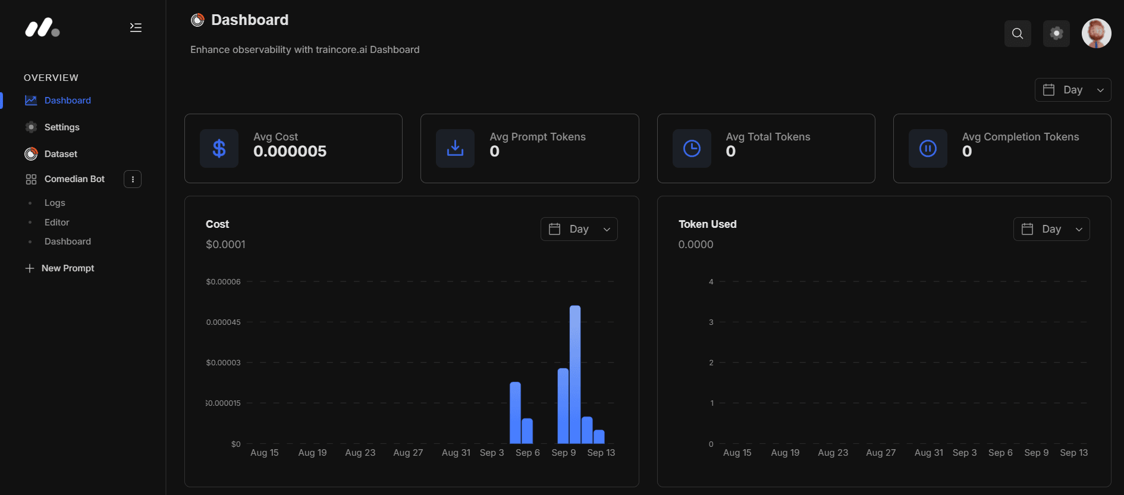Select Dashboard under Overview in sidebar

pyautogui.click(x=67, y=101)
